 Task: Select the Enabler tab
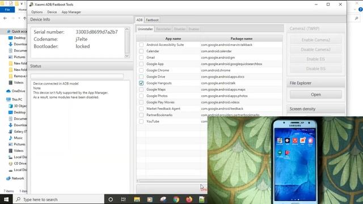tap(194, 29)
